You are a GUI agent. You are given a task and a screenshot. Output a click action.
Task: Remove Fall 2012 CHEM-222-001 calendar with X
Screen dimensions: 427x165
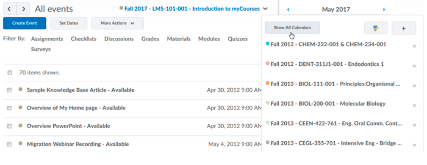[x=414, y=46]
